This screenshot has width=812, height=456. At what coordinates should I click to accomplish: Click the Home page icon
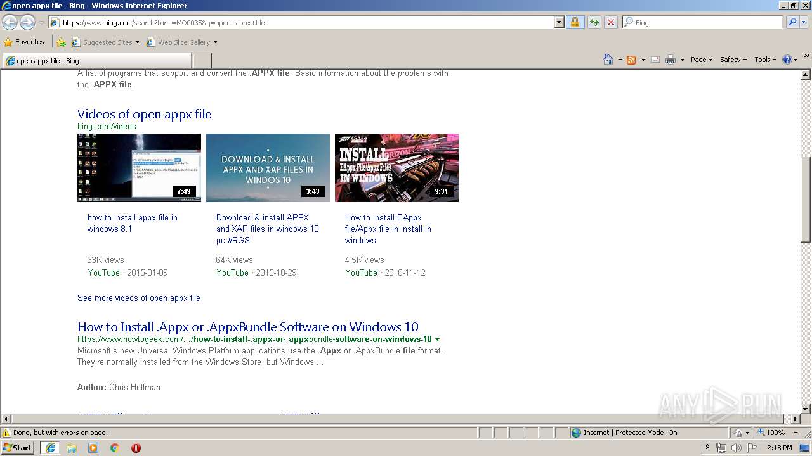point(608,60)
